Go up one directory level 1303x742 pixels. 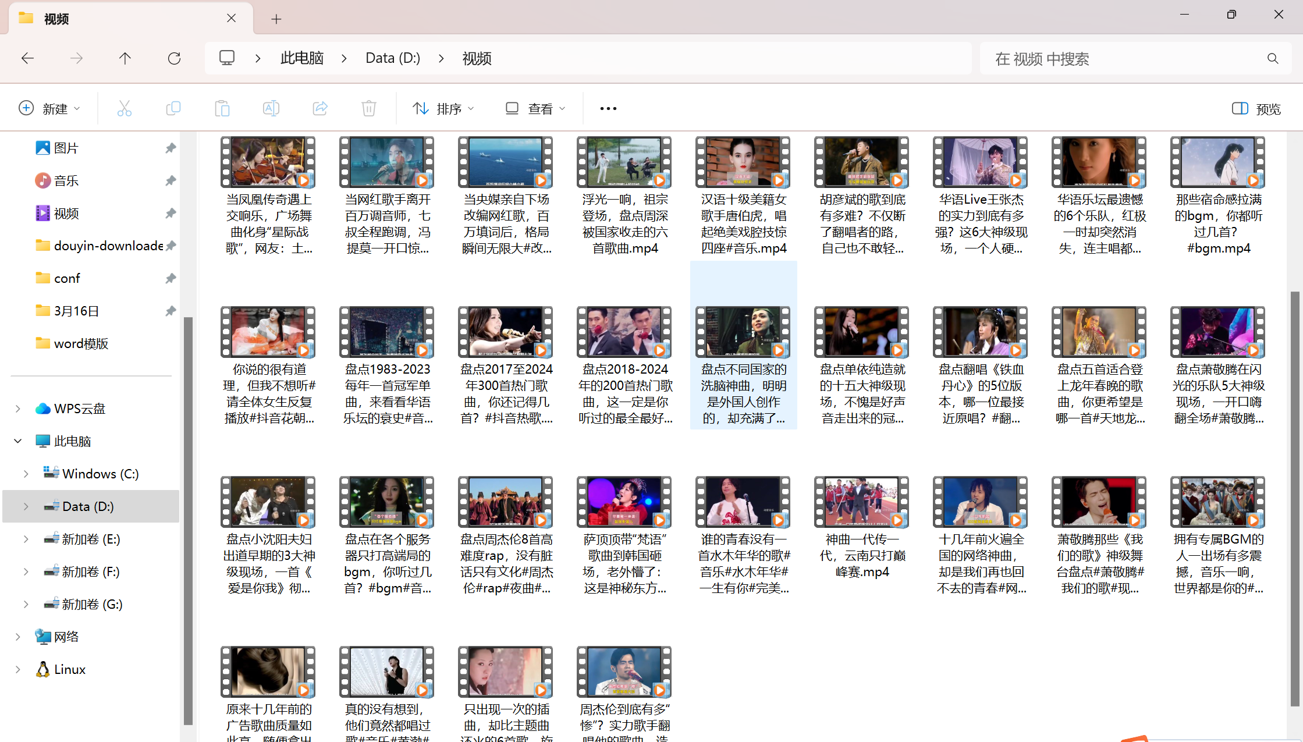(125, 58)
